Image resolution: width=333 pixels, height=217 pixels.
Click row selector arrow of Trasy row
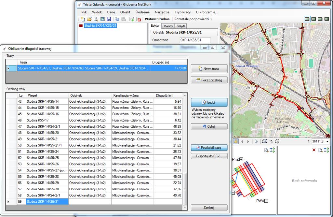click(x=8, y=68)
